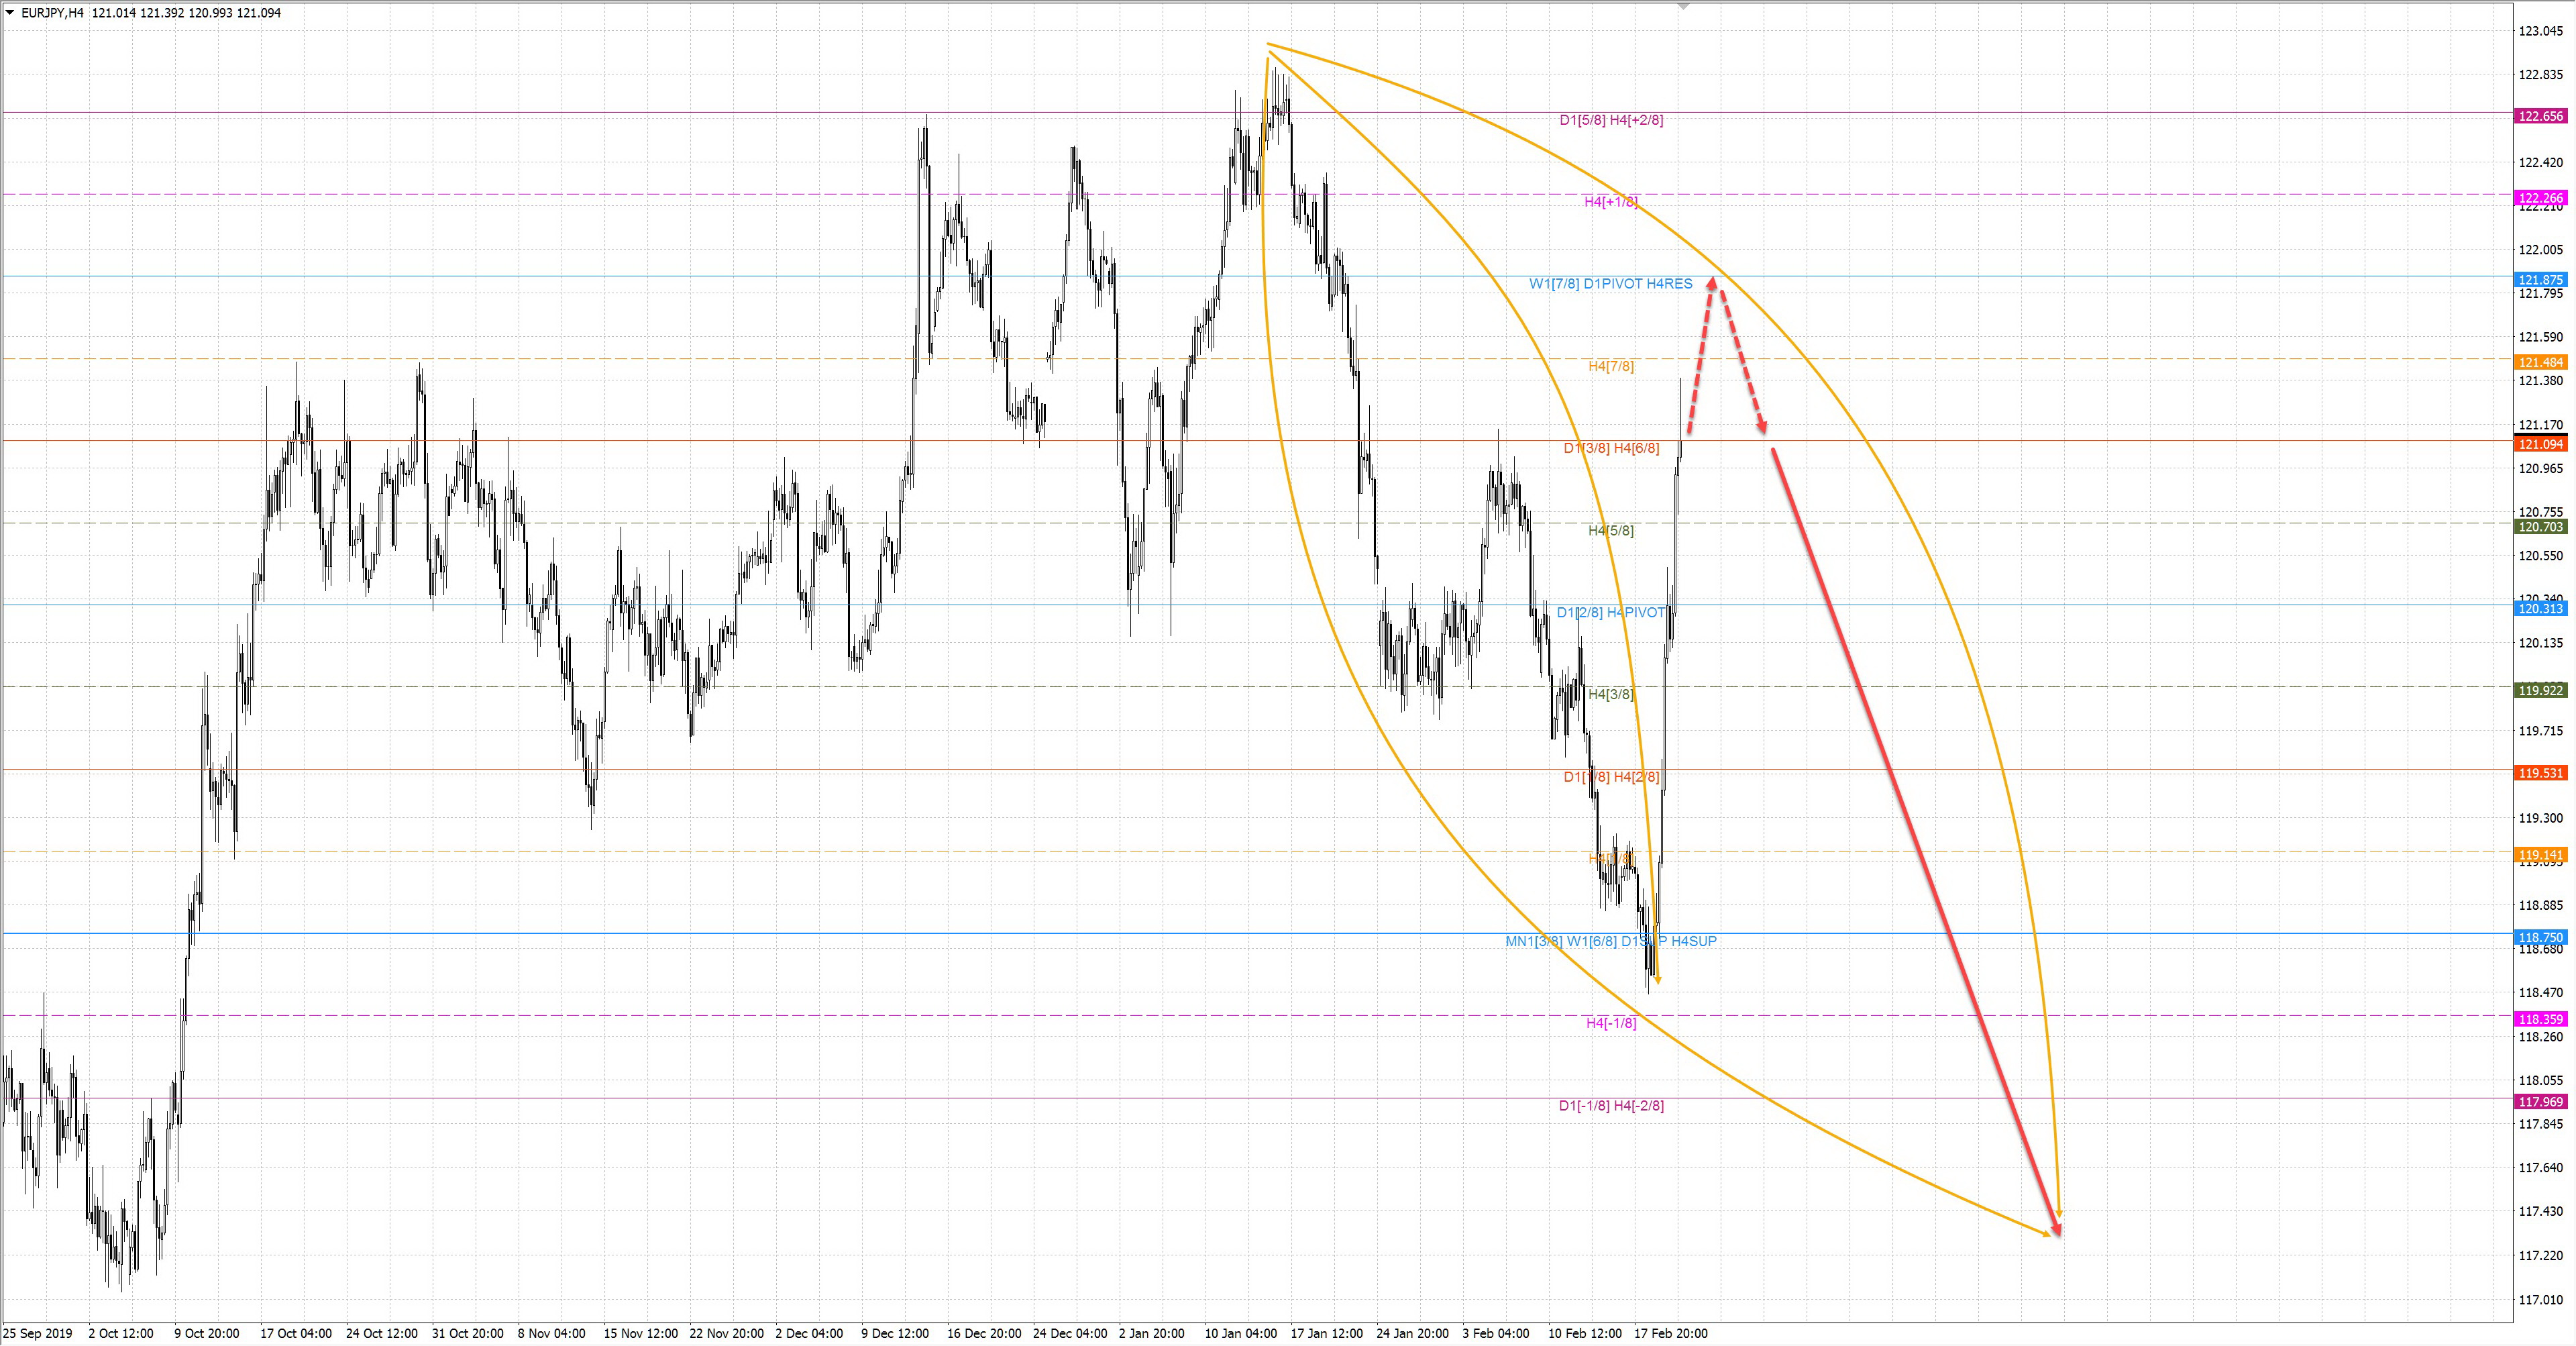Click the gray chart shift triangle marker
The height and width of the screenshot is (1346, 2576).
(x=1683, y=7)
